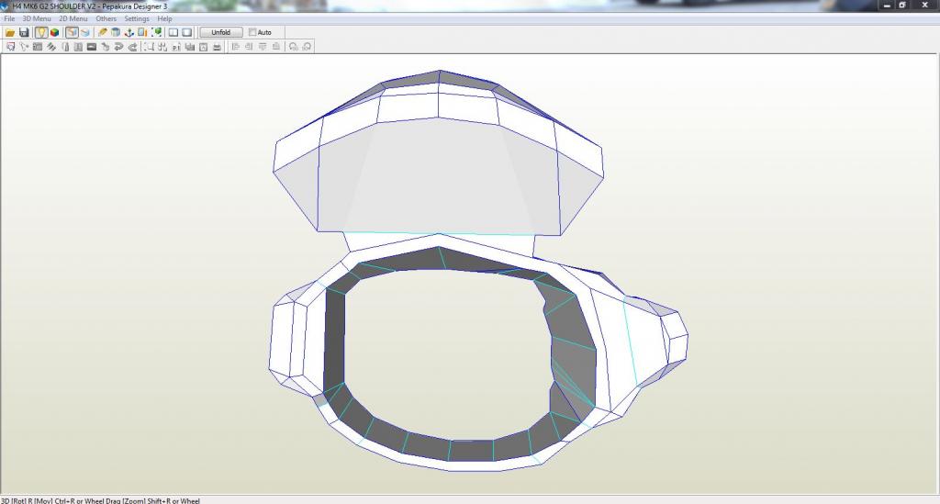Click the light blue stacked layers icon

point(85,32)
